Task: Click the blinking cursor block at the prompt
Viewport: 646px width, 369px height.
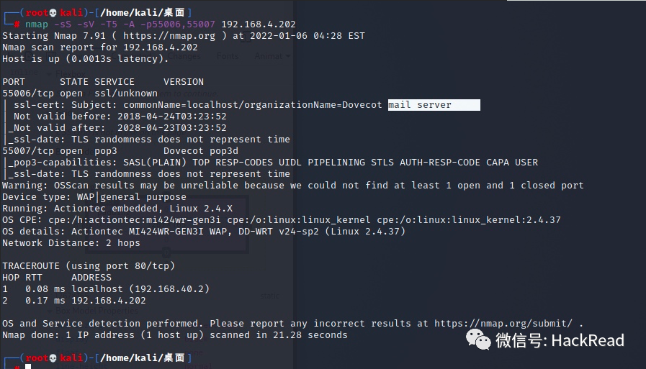Action: (28, 366)
